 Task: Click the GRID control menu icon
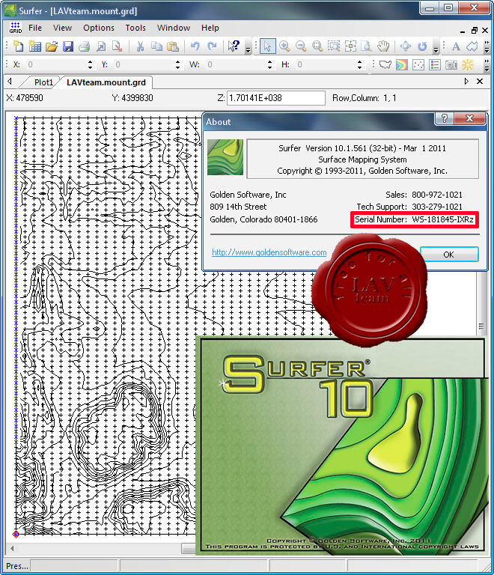pos(16,28)
